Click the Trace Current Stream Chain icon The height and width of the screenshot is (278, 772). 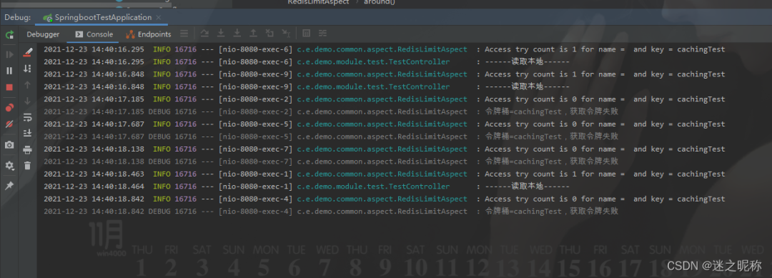tap(322, 34)
